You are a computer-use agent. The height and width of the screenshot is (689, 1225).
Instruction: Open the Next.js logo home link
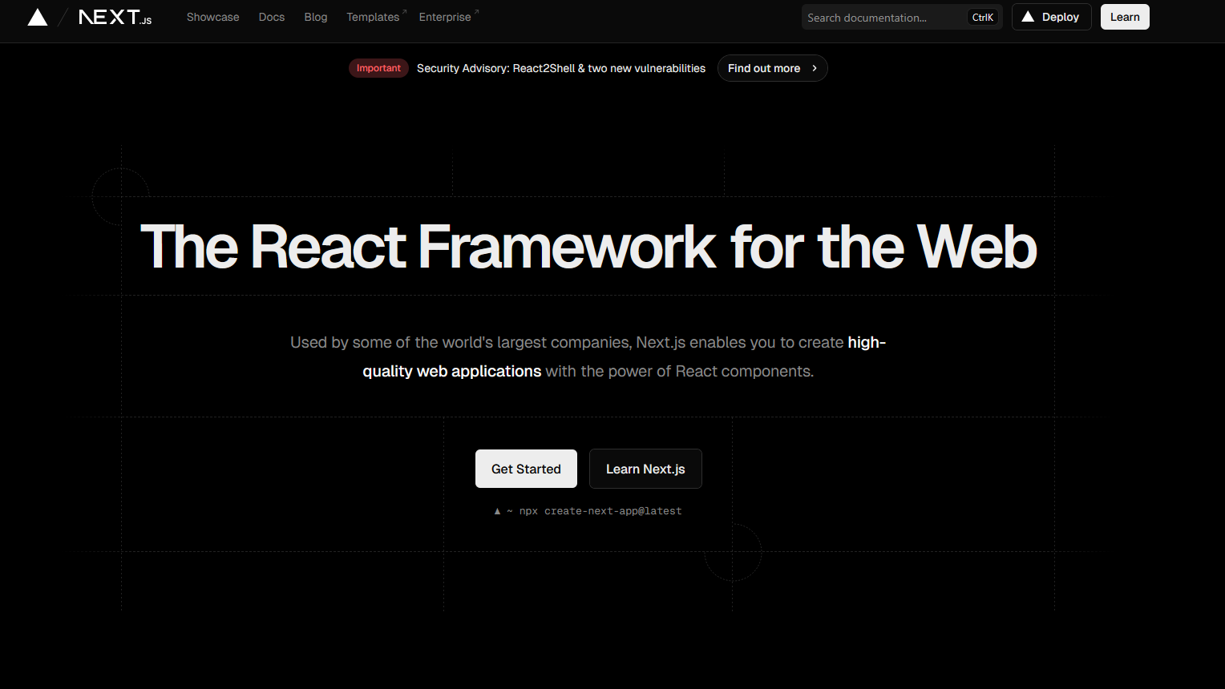[x=115, y=18]
